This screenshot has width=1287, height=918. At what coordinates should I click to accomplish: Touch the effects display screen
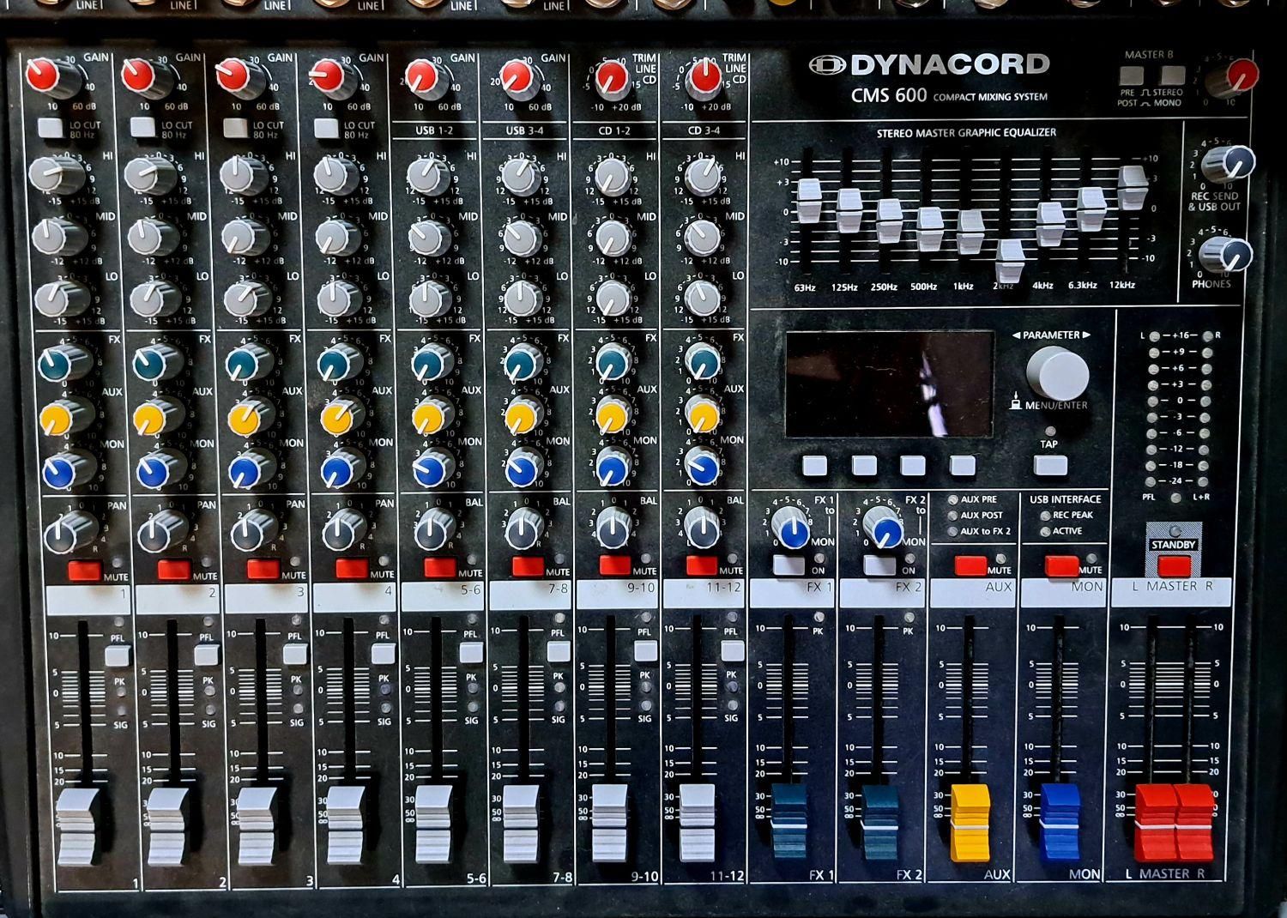click(890, 385)
